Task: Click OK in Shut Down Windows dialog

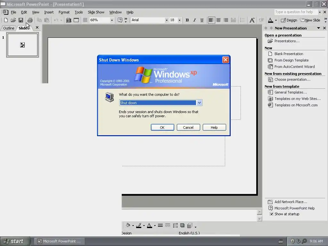Action: tap(162, 127)
